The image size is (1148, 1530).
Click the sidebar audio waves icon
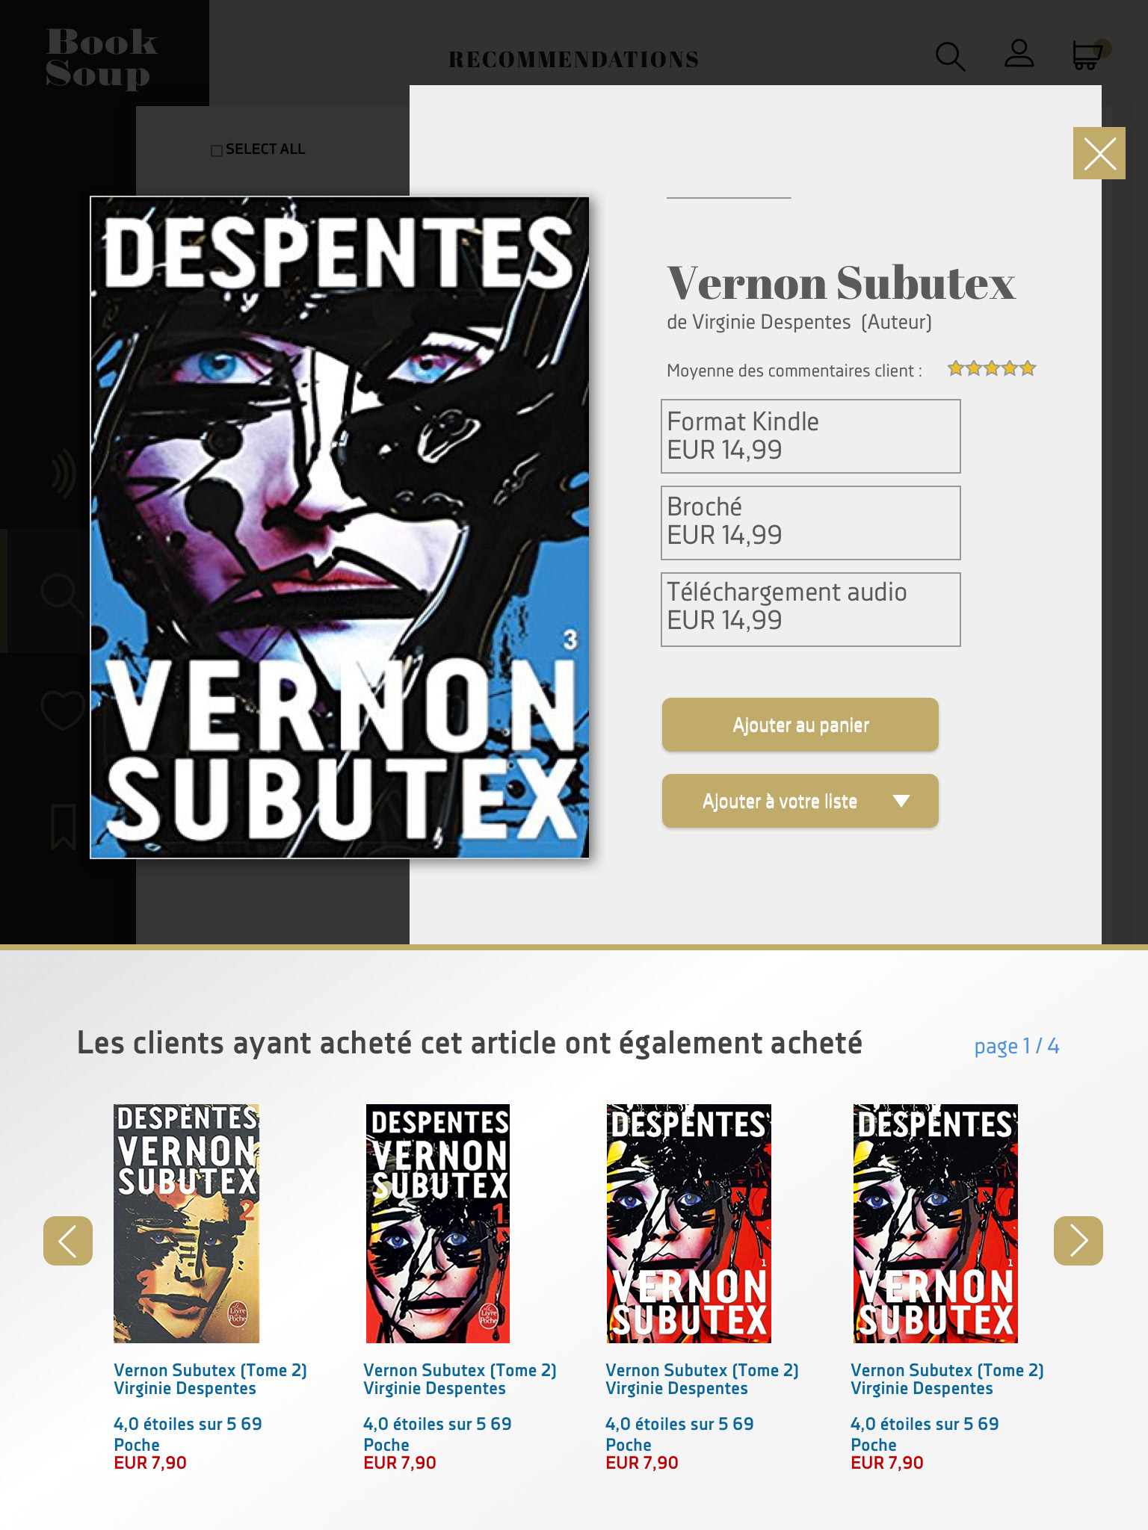(64, 474)
